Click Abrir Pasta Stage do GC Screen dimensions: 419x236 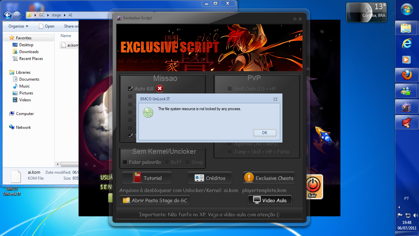click(155, 200)
